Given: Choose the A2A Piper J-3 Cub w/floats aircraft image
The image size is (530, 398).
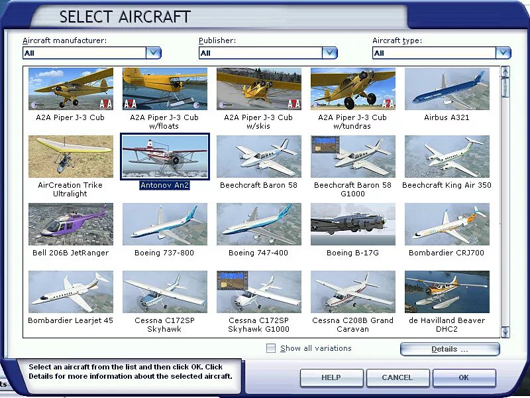Looking at the screenshot, I should (164, 89).
